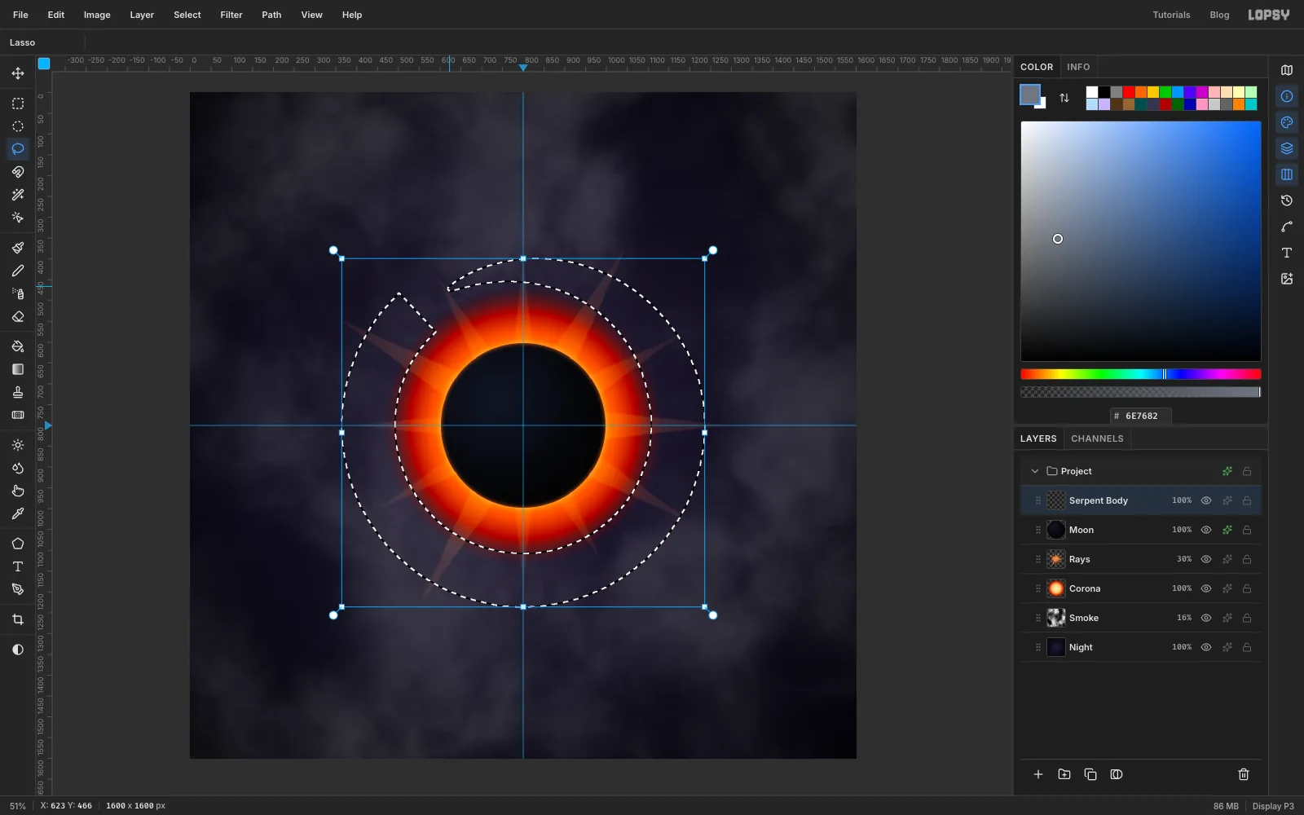Delete layer with trash icon
Image resolution: width=1304 pixels, height=815 pixels.
(1244, 774)
